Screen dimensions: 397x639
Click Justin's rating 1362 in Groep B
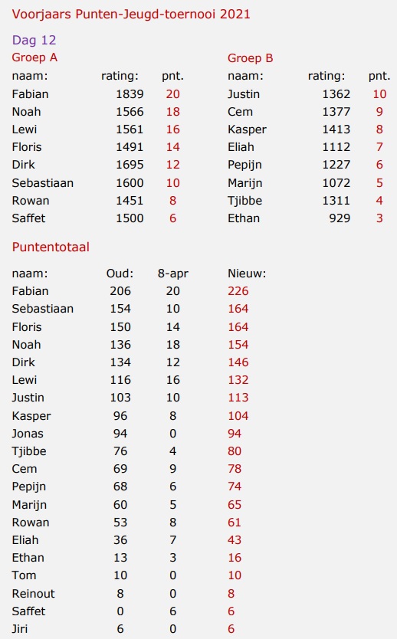[336, 94]
